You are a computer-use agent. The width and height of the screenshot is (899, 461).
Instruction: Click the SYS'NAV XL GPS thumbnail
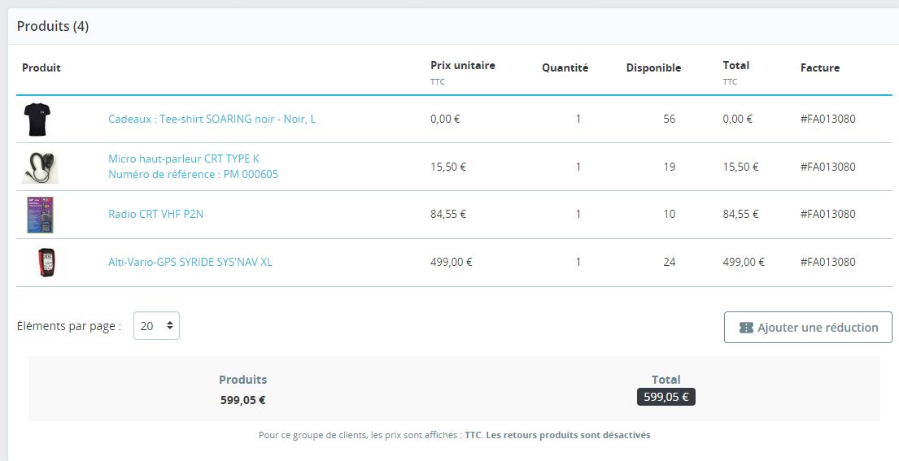(x=46, y=263)
